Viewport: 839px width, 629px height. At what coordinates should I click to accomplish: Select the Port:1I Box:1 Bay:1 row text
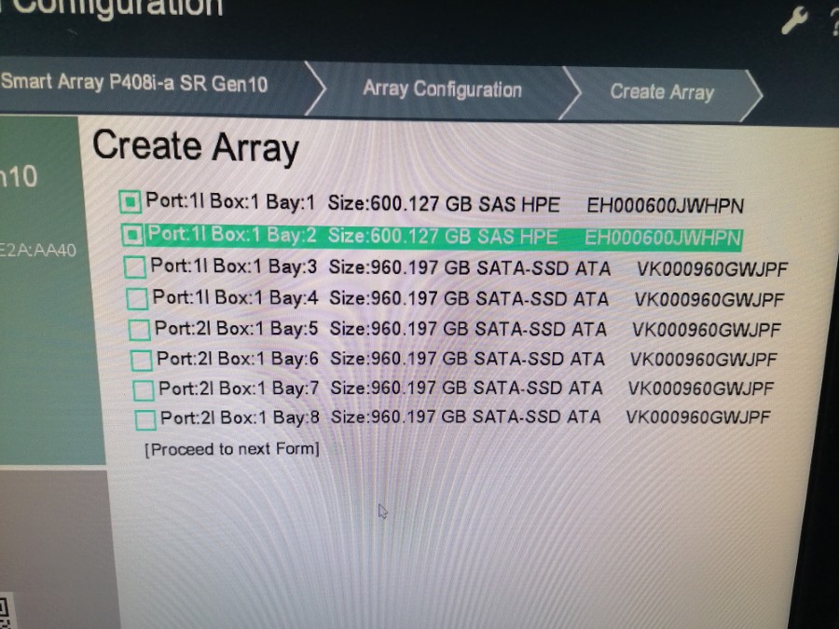point(445,203)
